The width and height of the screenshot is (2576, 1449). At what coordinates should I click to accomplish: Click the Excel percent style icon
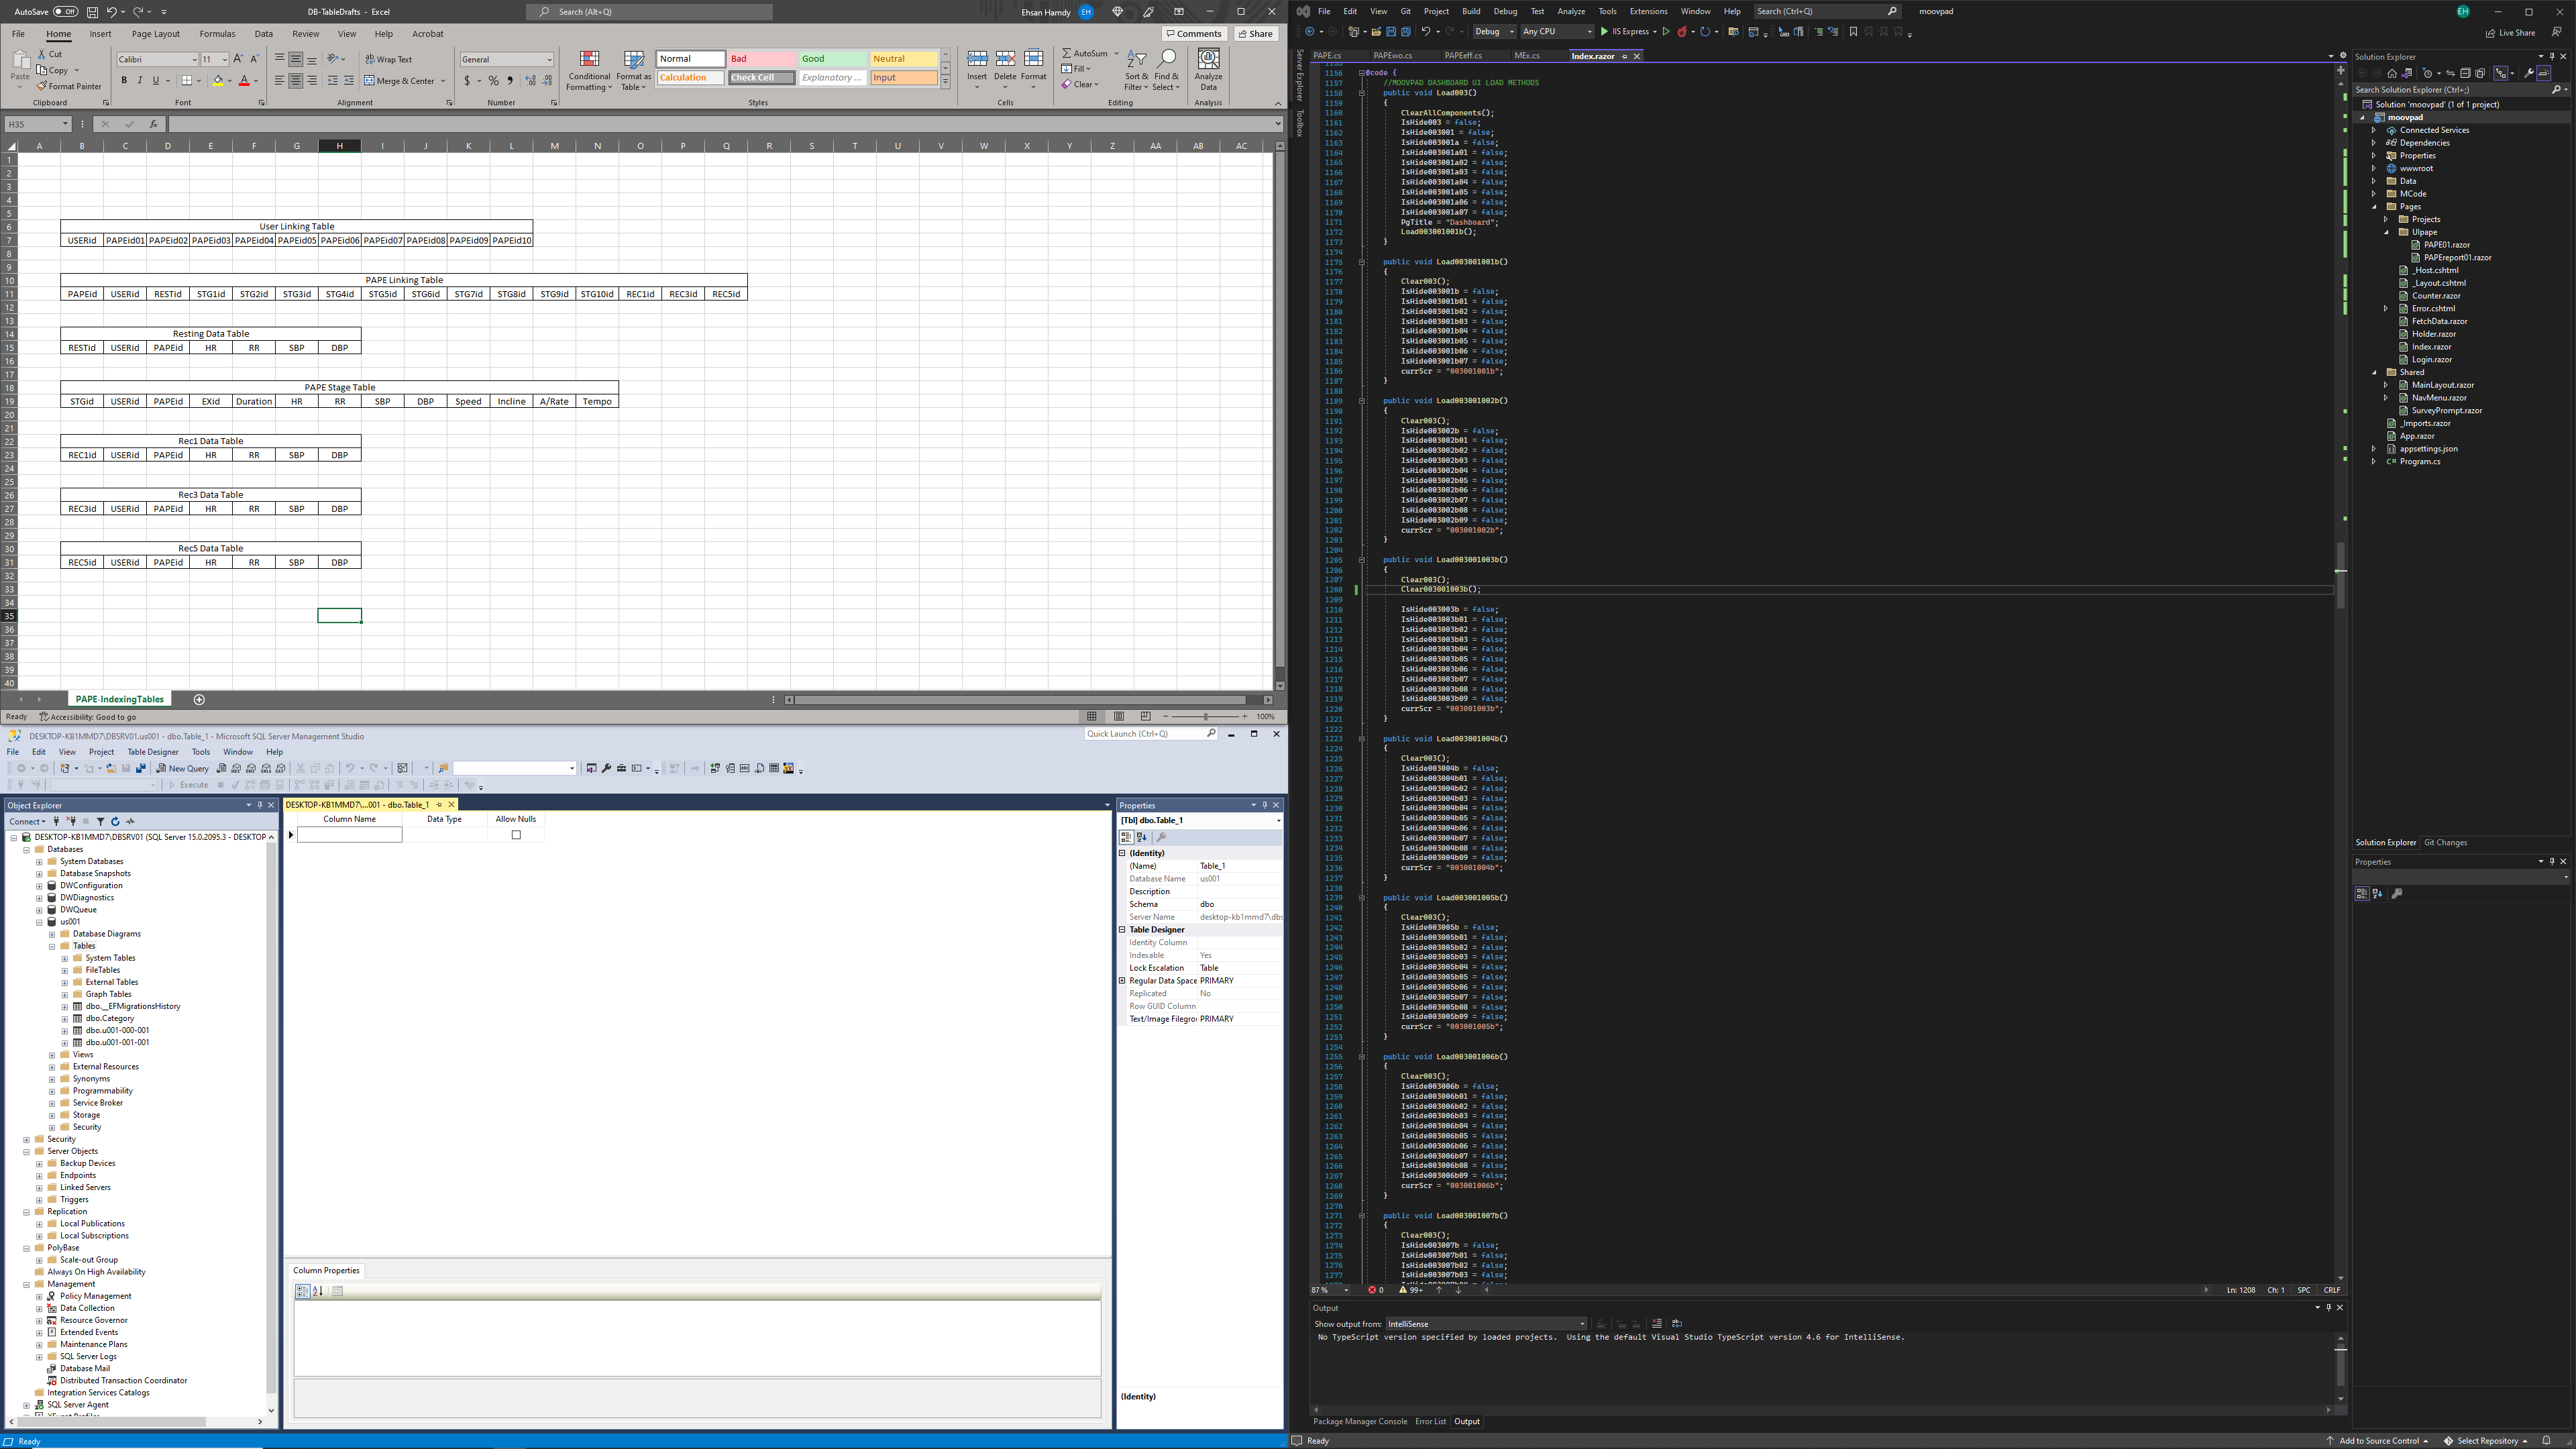tap(493, 81)
